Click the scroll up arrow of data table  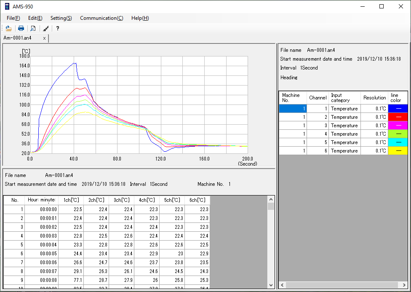click(x=271, y=199)
